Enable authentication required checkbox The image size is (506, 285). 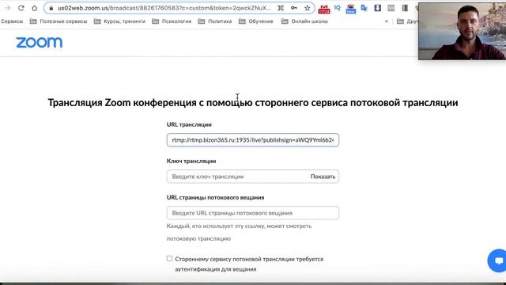point(169,259)
